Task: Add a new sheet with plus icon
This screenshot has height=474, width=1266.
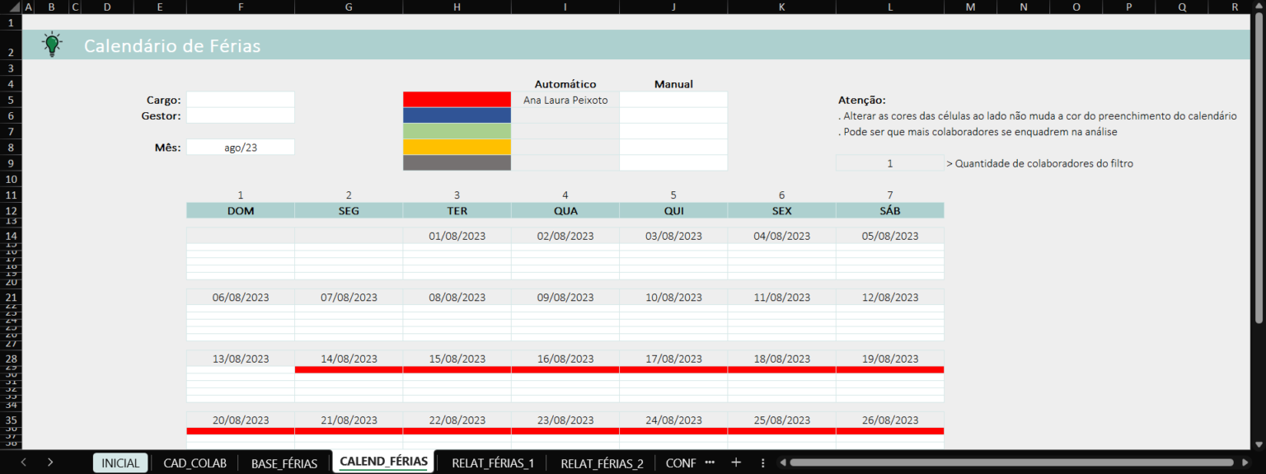Action: [x=736, y=462]
